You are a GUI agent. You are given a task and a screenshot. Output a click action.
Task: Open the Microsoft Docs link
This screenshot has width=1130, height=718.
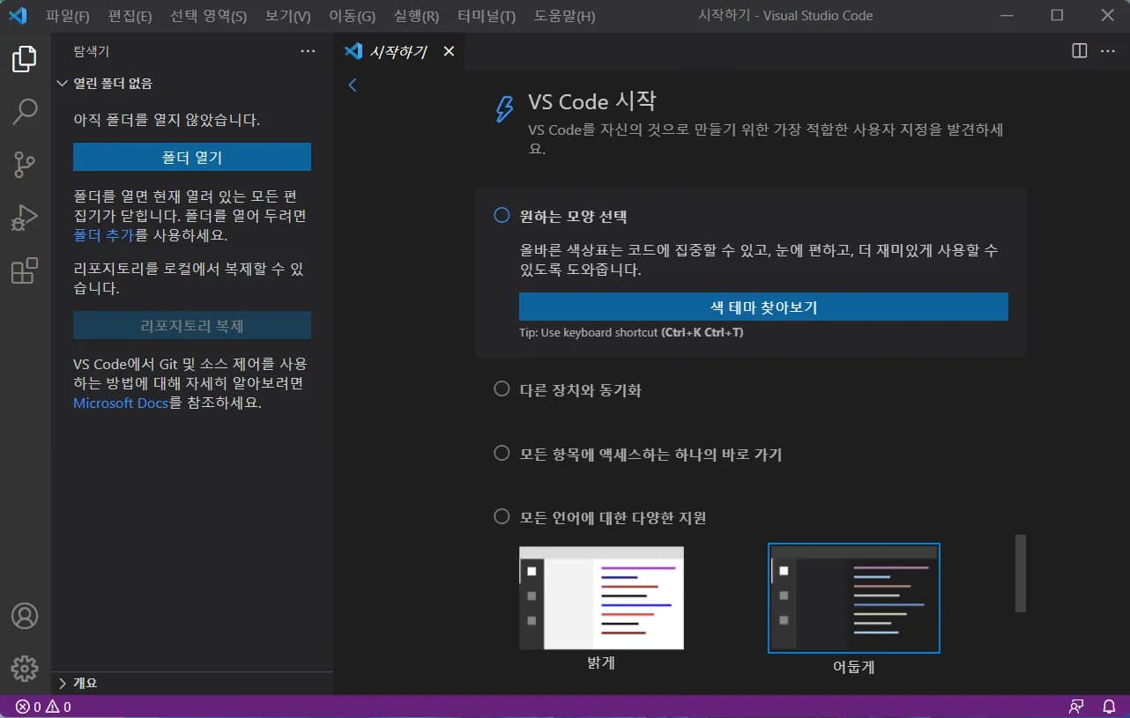click(119, 403)
